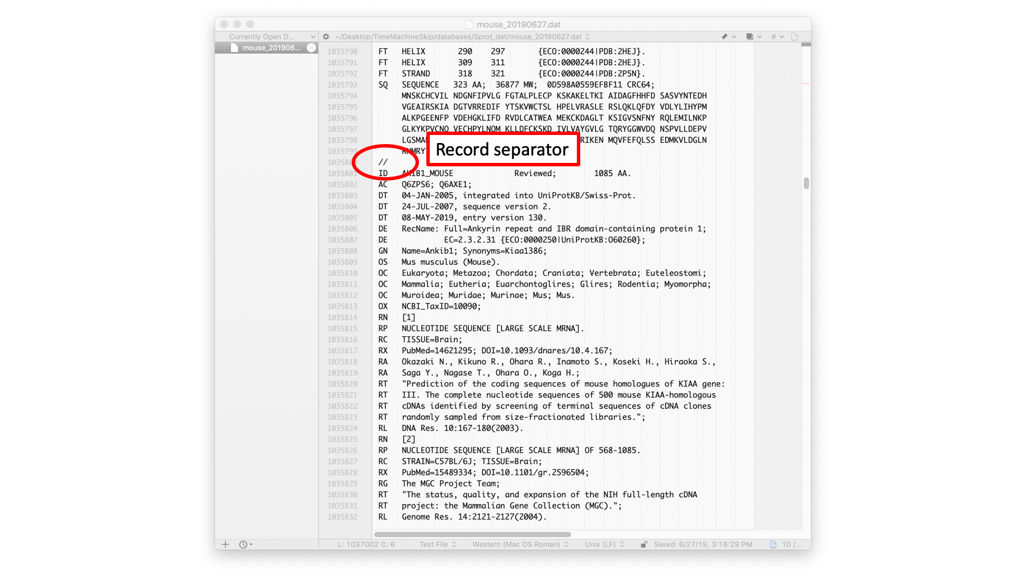Open the pencil text options menu
The height and width of the screenshot is (577, 1026).
pos(728,36)
